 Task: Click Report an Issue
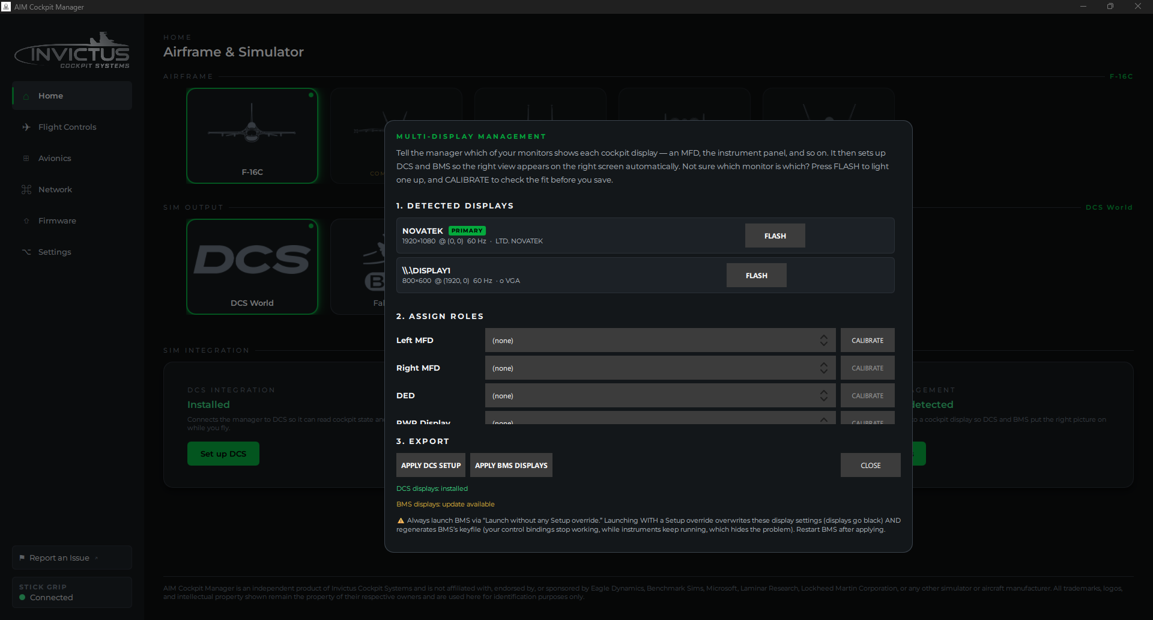[72, 558]
